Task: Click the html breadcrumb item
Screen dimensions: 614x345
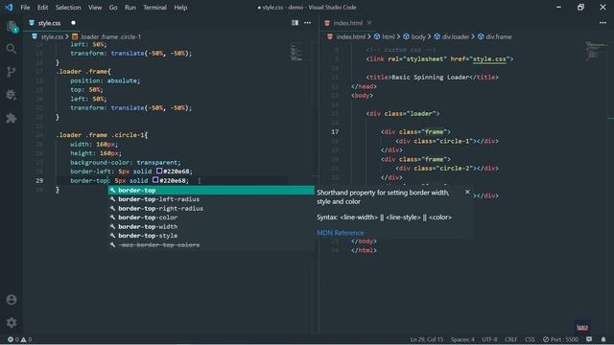Action: click(x=388, y=36)
